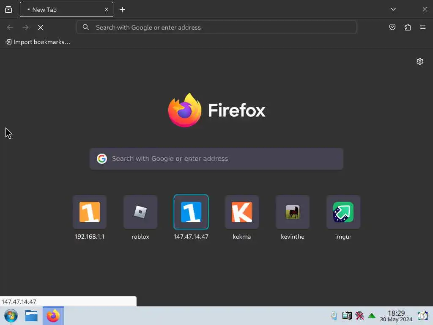Screen dimensions: 433x325
Task: Select the New Tab tab
Action: click(x=66, y=9)
